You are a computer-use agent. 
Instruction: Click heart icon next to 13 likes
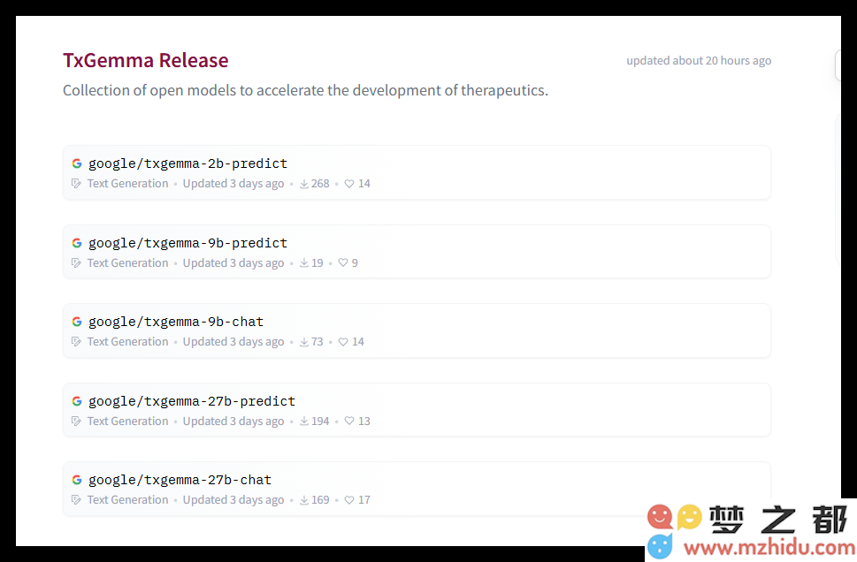click(x=349, y=421)
